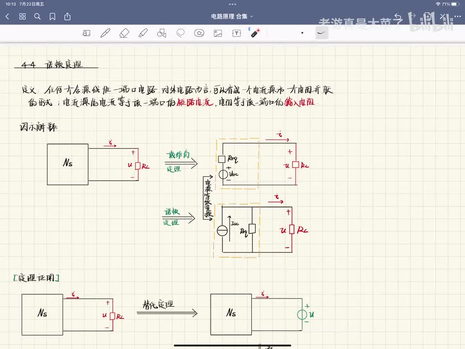Select the Highlighter tool
465x349 pixels.
143,33
